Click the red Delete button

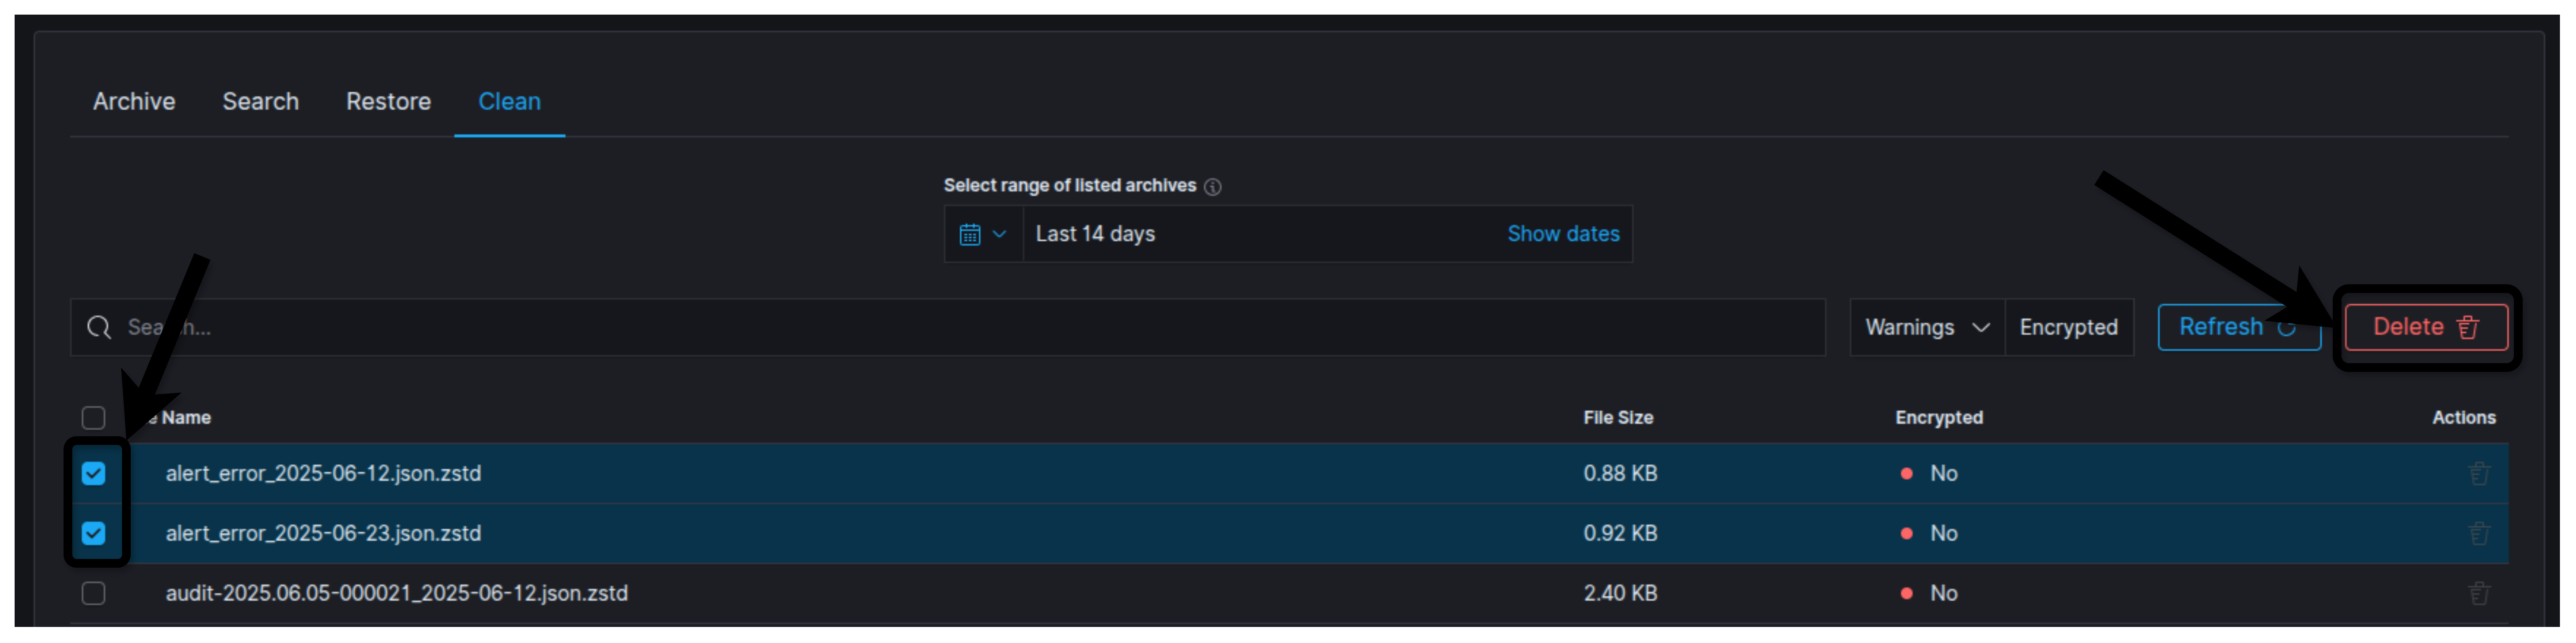point(2425,327)
